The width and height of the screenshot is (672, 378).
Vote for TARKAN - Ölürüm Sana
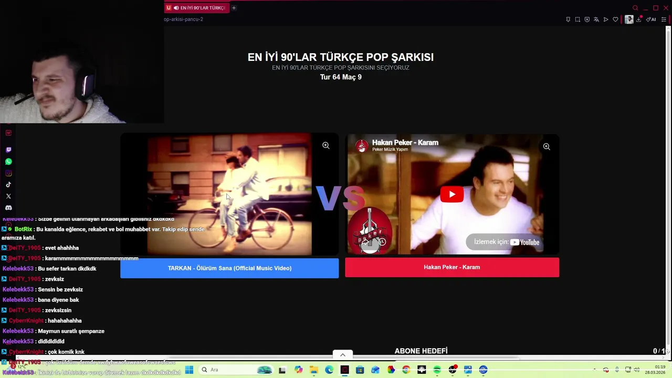(229, 268)
